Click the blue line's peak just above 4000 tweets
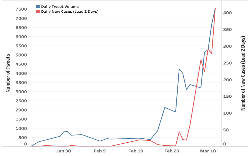Image resolution: width=251 pixels, height=156 pixels. (179, 69)
